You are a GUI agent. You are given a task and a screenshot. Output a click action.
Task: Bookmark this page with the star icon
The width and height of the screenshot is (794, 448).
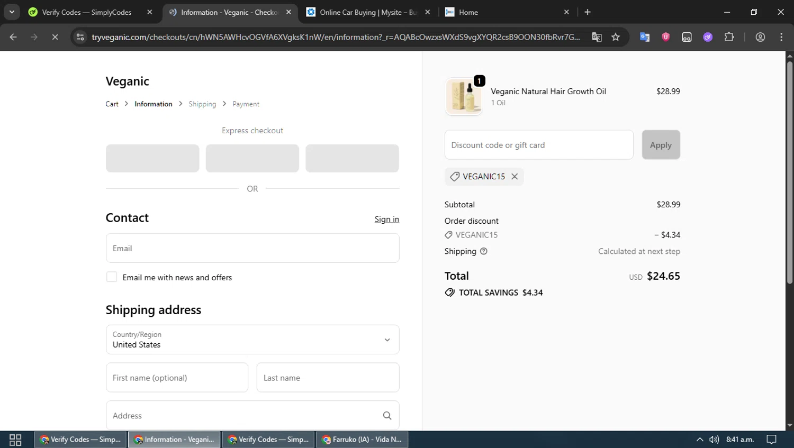pyautogui.click(x=615, y=37)
